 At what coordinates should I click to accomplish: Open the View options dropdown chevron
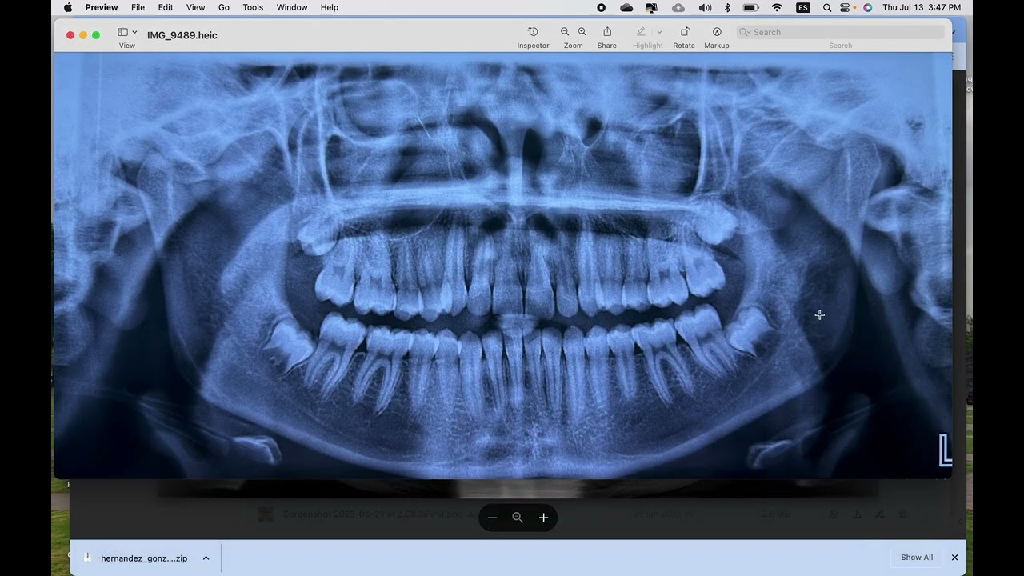pyautogui.click(x=134, y=32)
